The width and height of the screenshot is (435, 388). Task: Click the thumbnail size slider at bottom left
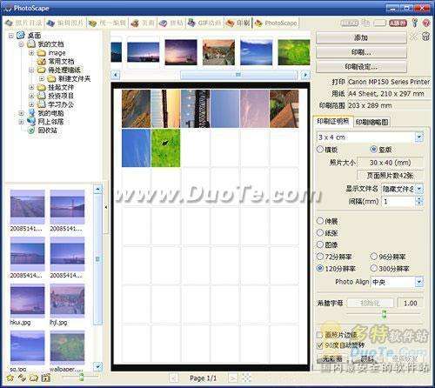click(82, 377)
